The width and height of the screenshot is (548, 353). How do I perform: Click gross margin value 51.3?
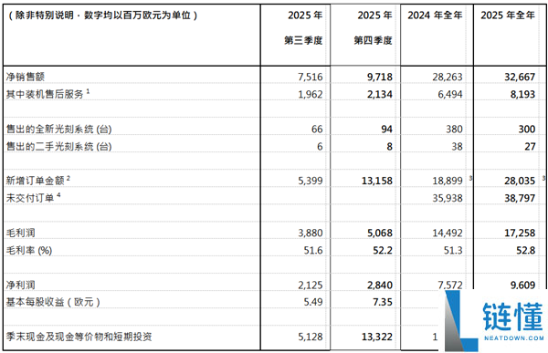click(453, 250)
